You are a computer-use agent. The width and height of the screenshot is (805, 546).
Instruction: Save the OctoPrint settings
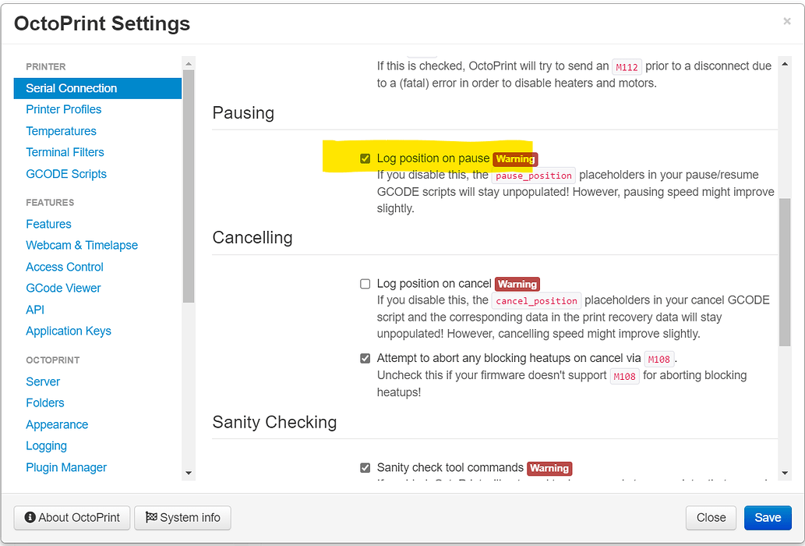[x=768, y=517]
